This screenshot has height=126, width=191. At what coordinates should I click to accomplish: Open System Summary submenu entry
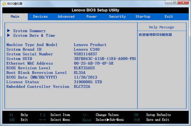click(29, 31)
